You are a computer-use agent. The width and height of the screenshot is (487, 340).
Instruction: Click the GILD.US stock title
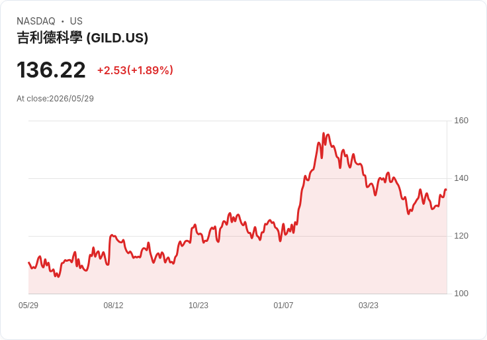click(82, 38)
